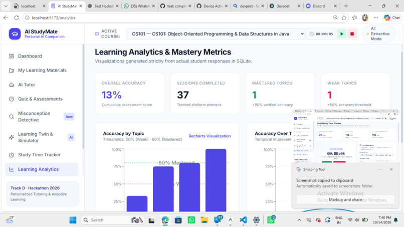Add this page to favorites
This screenshot has height=227, width=404.
pyautogui.click(x=344, y=18)
